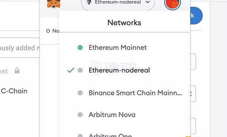The width and height of the screenshot is (227, 137).
Task: Select Ethereum-nodereal from the networks list
Action: (124, 70)
